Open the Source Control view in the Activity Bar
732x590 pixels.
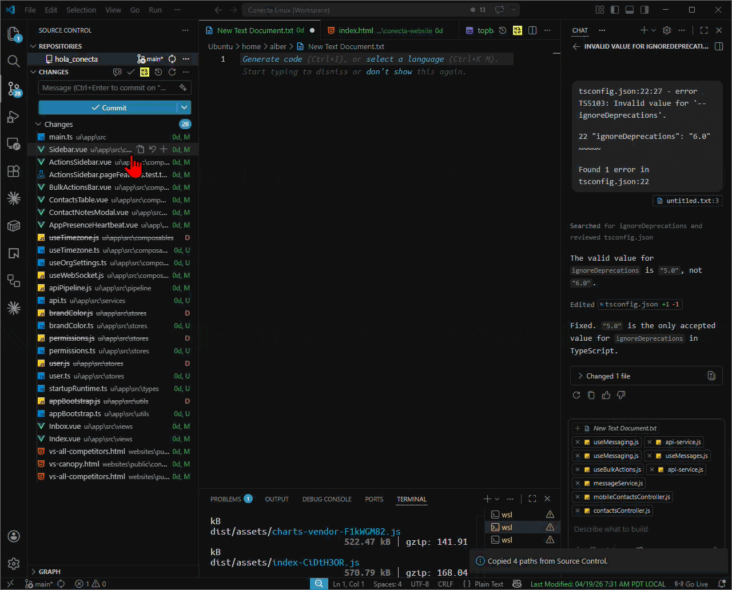pyautogui.click(x=14, y=89)
